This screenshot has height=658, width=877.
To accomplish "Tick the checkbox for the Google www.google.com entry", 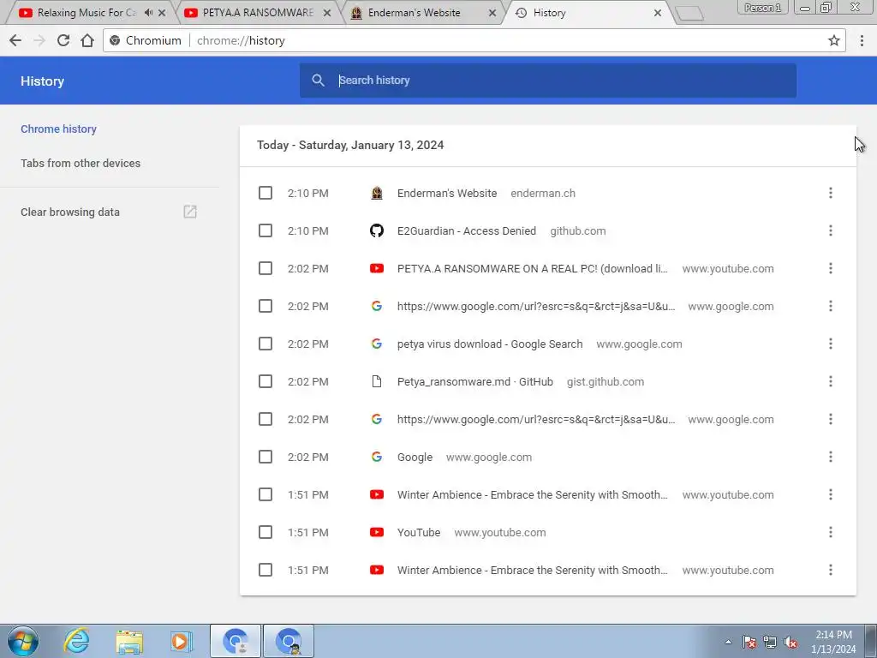I will click(x=265, y=457).
